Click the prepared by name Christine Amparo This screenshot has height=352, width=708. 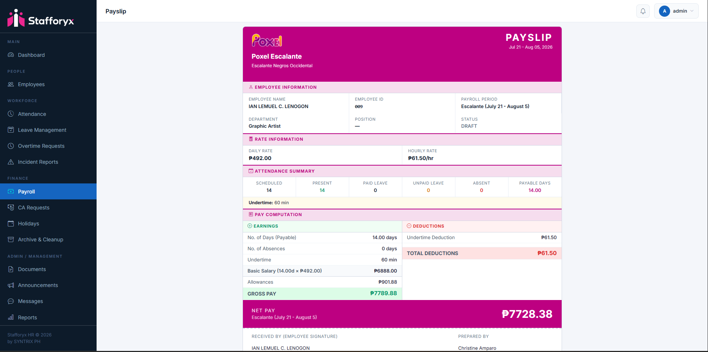tap(477, 348)
